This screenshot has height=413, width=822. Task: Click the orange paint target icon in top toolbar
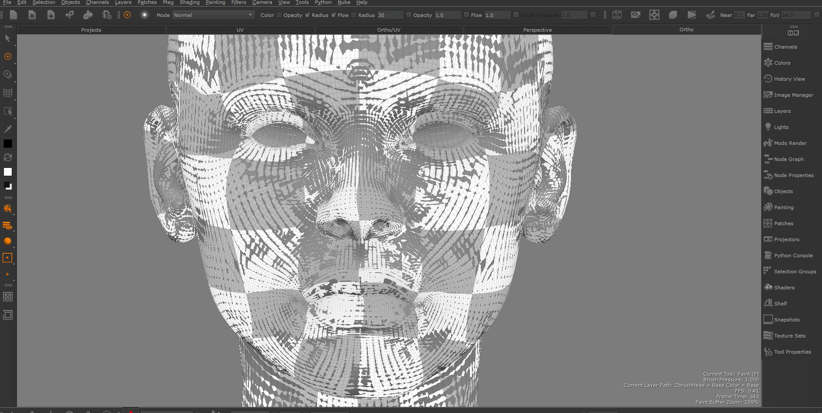[127, 15]
